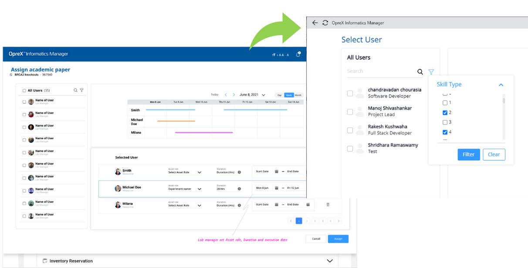This screenshot has width=528, height=268.
Task: Open the blue filter funnel icon
Action: [x=431, y=72]
